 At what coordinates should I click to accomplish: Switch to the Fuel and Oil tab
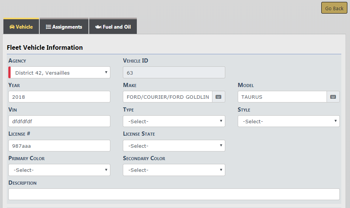113,27
